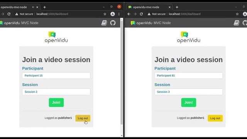Click scrollbar down arrow in left window
Viewport: 247px width, 139px height.
click(122, 136)
